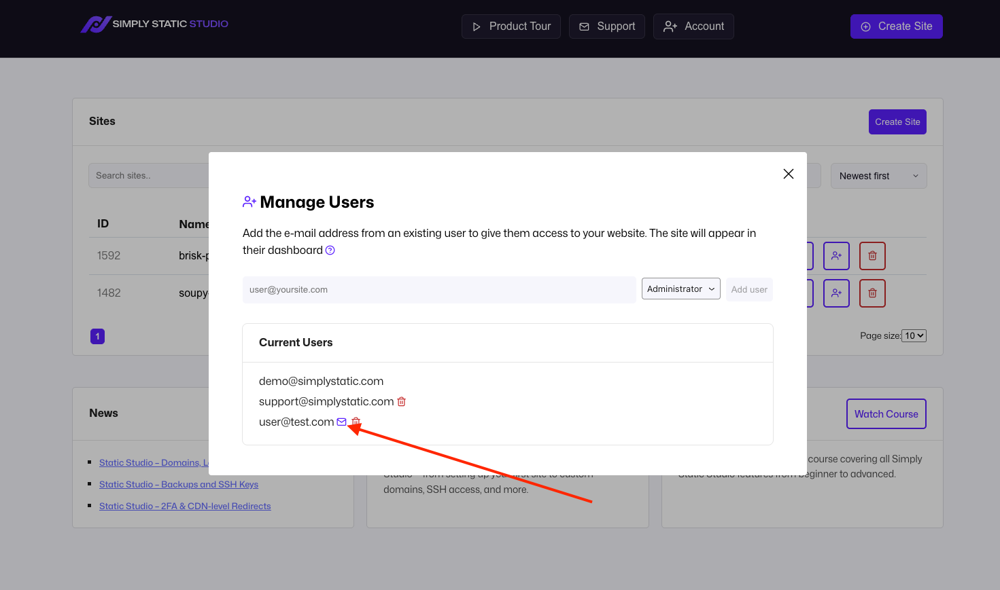Open Support in the header
Image resolution: width=1000 pixels, height=590 pixels.
pyautogui.click(x=607, y=26)
